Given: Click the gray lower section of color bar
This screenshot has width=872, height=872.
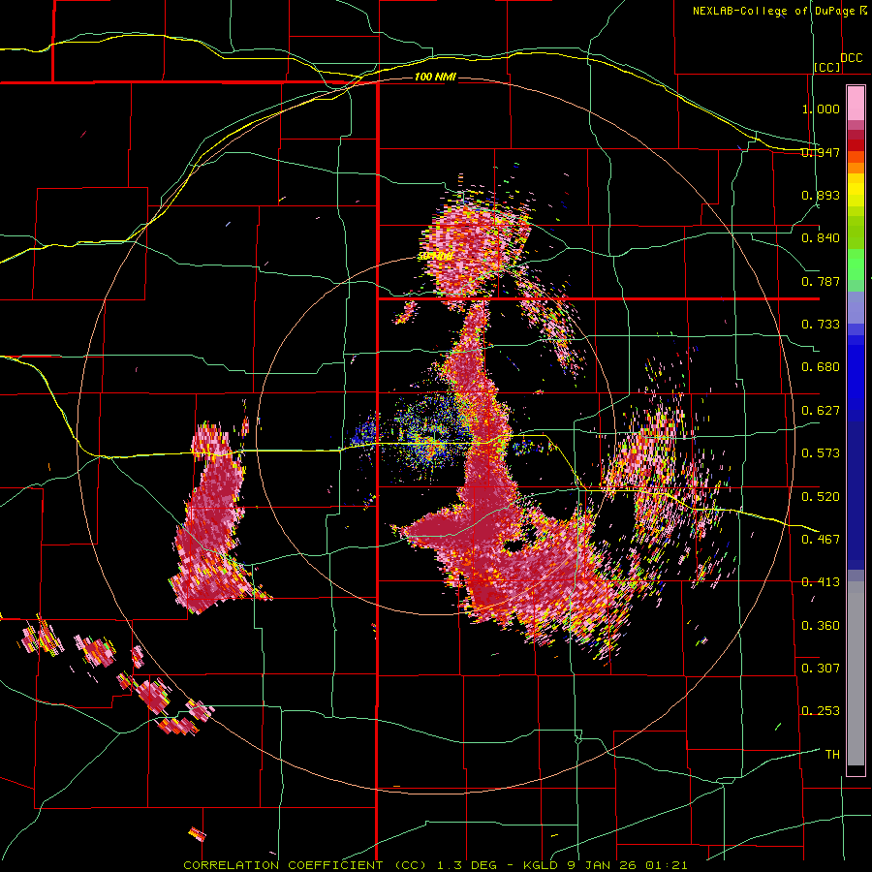Looking at the screenshot, I should pyautogui.click(x=856, y=673).
